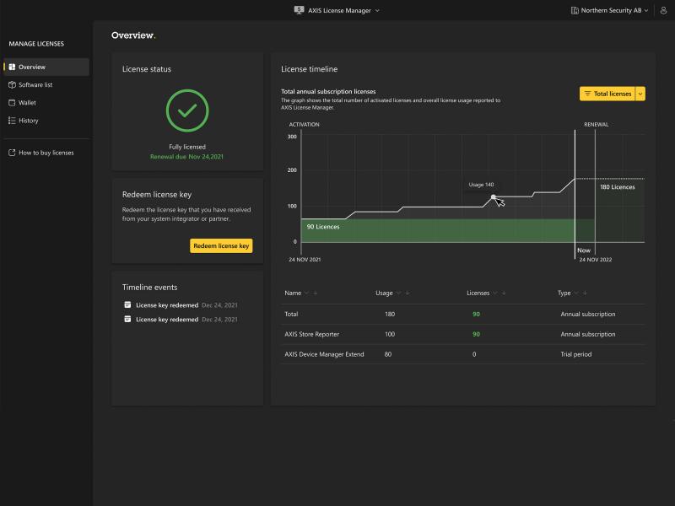This screenshot has height=506, width=675.
Task: Click the Software list box icon
Action: 12,85
